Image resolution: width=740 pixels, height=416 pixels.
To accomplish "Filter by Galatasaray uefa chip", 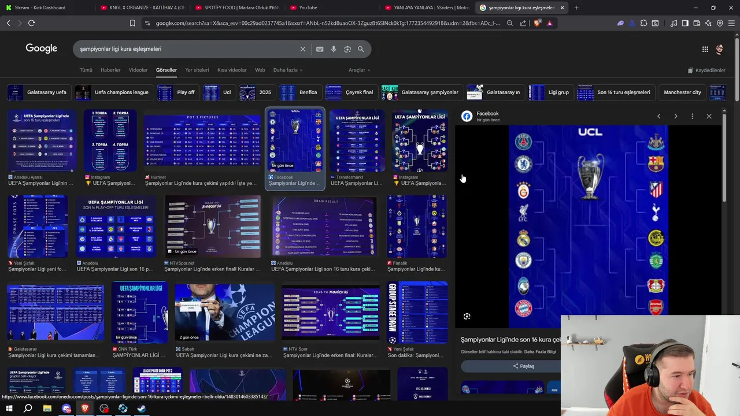I will coord(38,92).
